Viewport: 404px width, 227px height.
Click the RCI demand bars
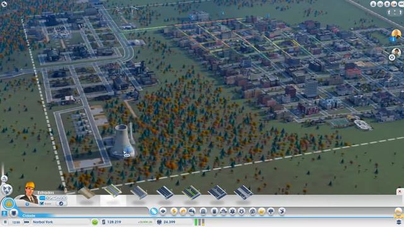coord(199,222)
